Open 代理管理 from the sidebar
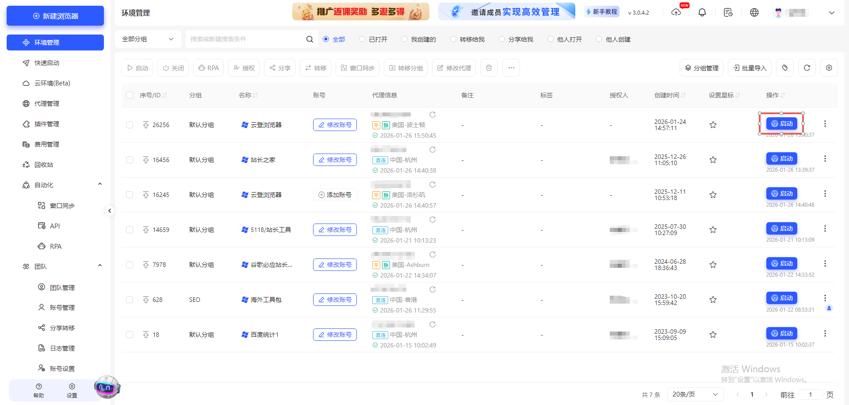The image size is (849, 405). (46, 103)
